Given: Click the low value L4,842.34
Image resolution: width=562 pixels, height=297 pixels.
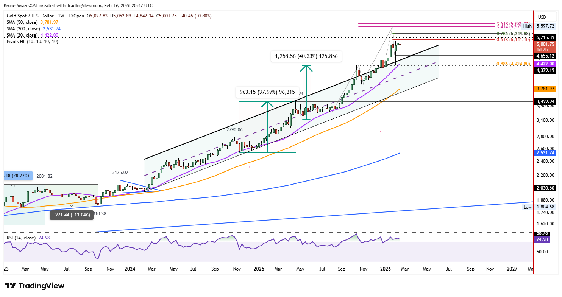Looking at the screenshot, I should pyautogui.click(x=143, y=16).
